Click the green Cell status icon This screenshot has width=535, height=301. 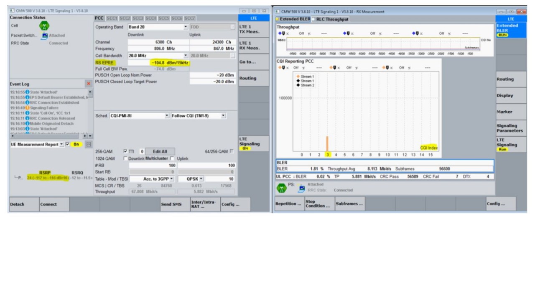(44, 26)
